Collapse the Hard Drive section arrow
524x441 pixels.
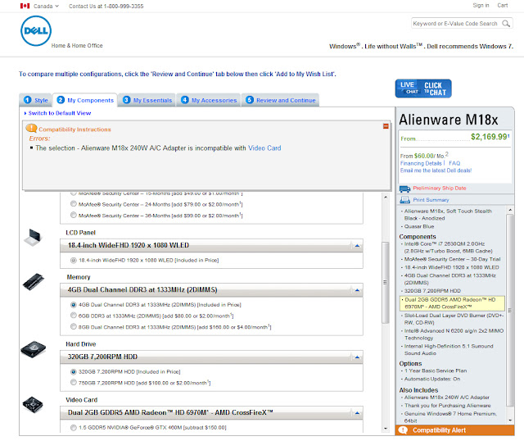[x=357, y=357]
